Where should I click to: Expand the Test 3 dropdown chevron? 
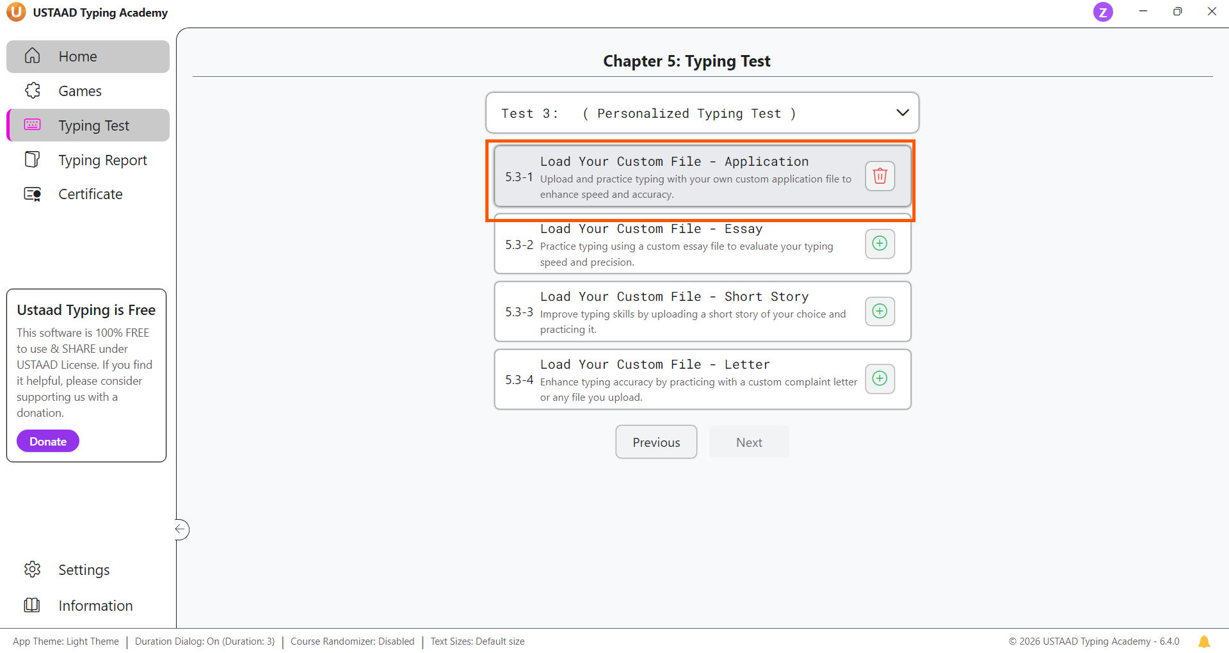[902, 113]
